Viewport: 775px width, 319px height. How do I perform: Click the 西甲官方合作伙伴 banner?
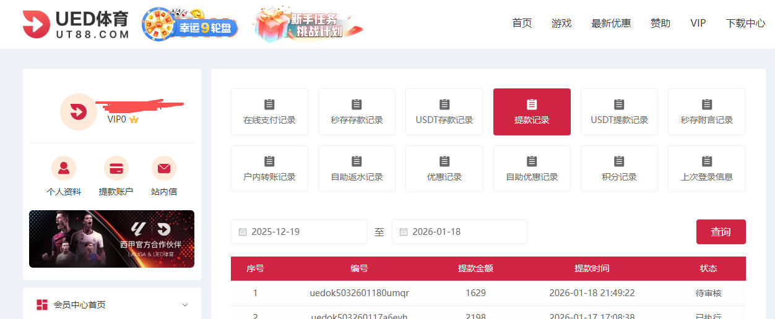(112, 239)
